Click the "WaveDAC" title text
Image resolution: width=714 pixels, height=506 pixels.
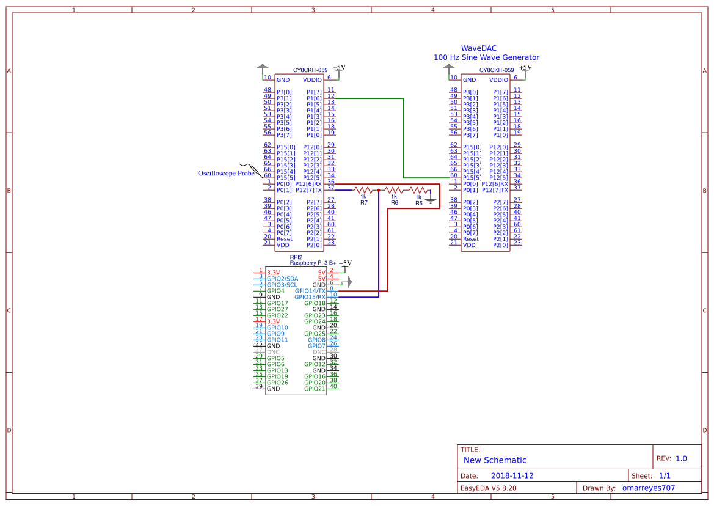click(479, 48)
